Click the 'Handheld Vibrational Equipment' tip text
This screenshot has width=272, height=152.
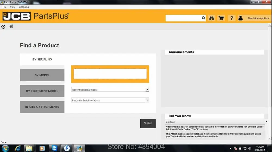tap(213, 135)
